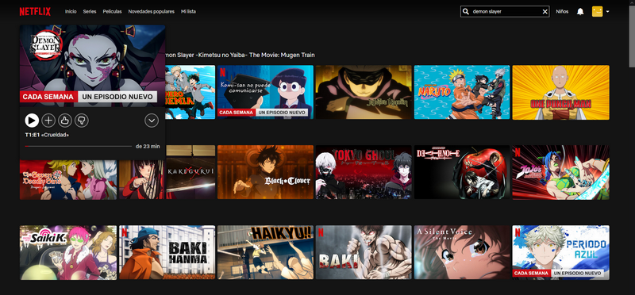Click the search magnifier icon
Viewport: 635px width, 295px height.
click(466, 12)
